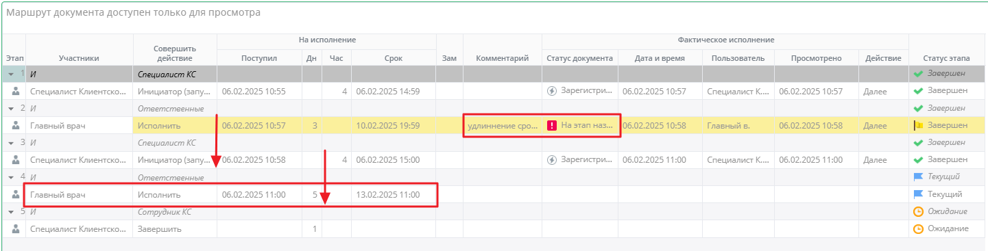The height and width of the screenshot is (251, 988).
Task: Click the title Маршрут документа доступен только для просмотра
Action: 133,13
